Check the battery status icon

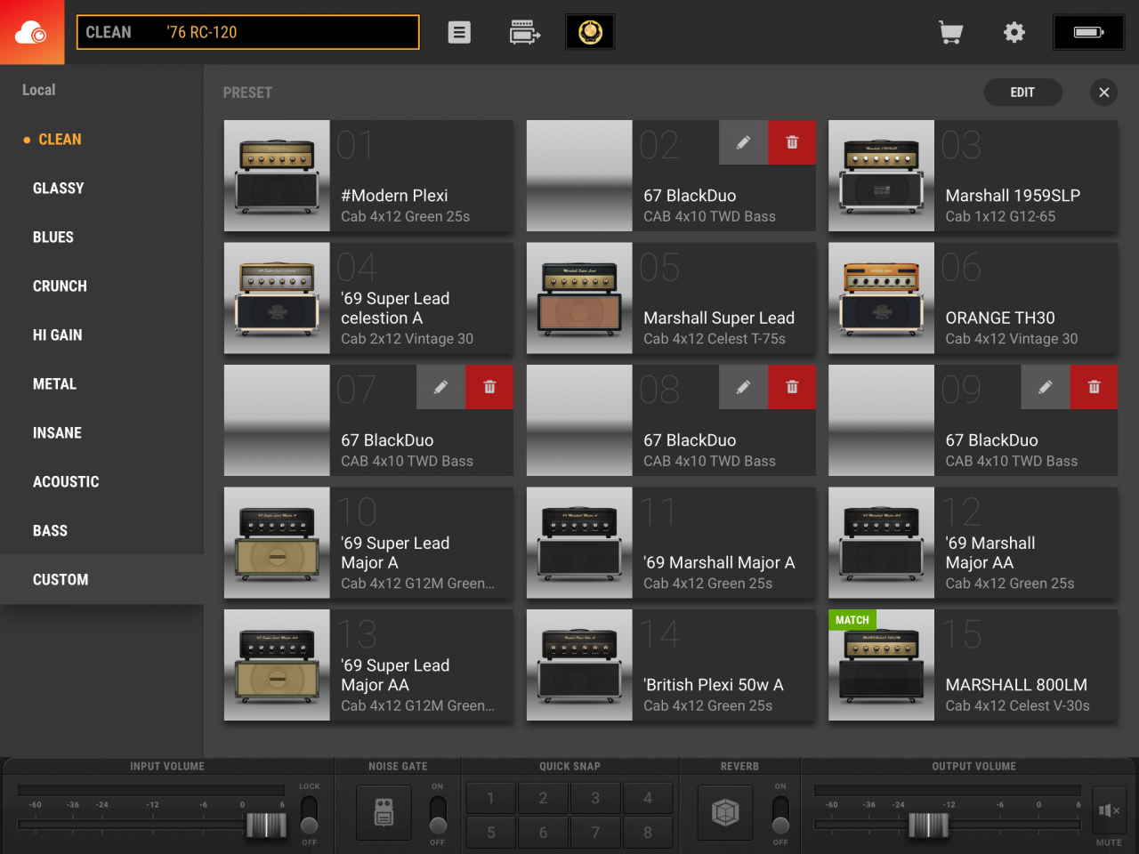click(1088, 32)
